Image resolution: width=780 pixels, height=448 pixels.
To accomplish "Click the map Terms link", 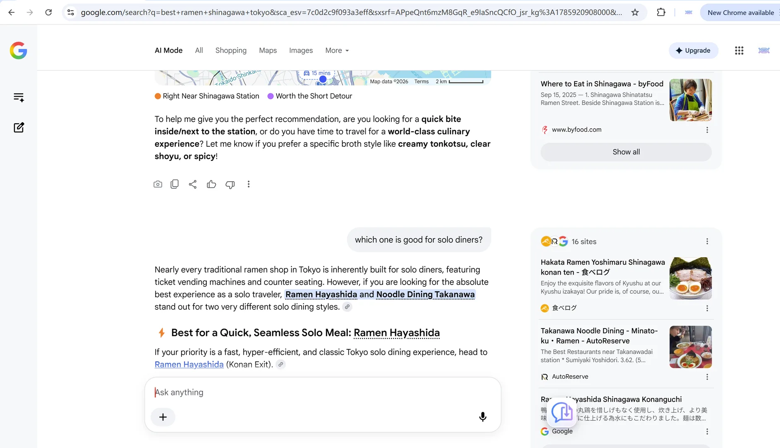I will (421, 81).
